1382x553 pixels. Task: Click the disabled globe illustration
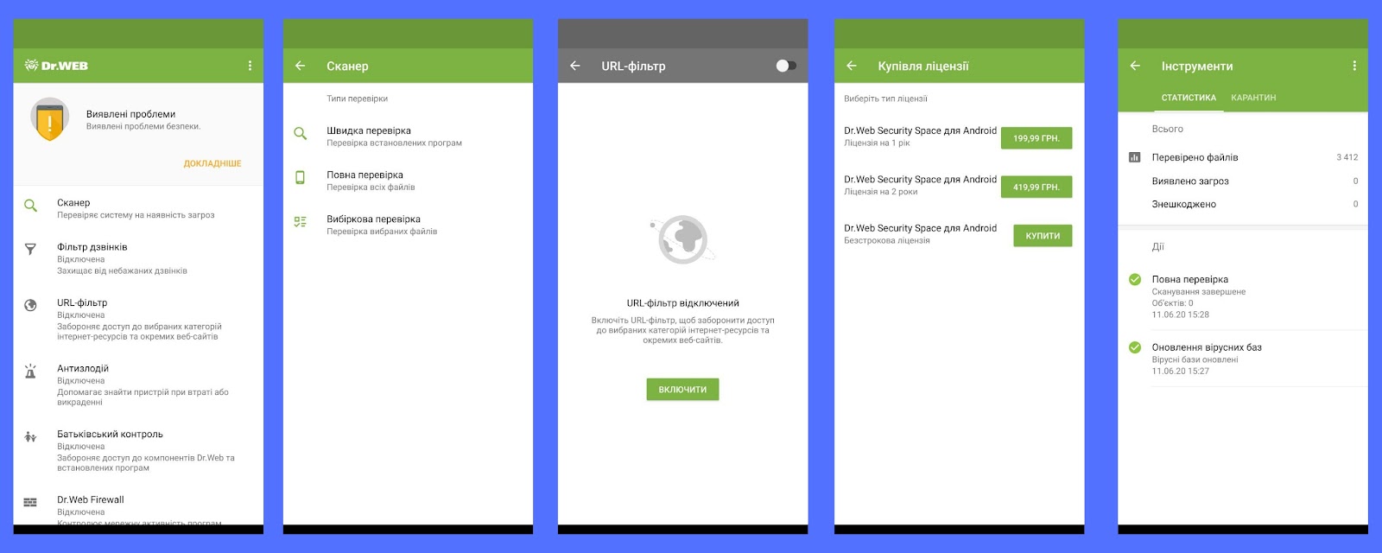[682, 239]
